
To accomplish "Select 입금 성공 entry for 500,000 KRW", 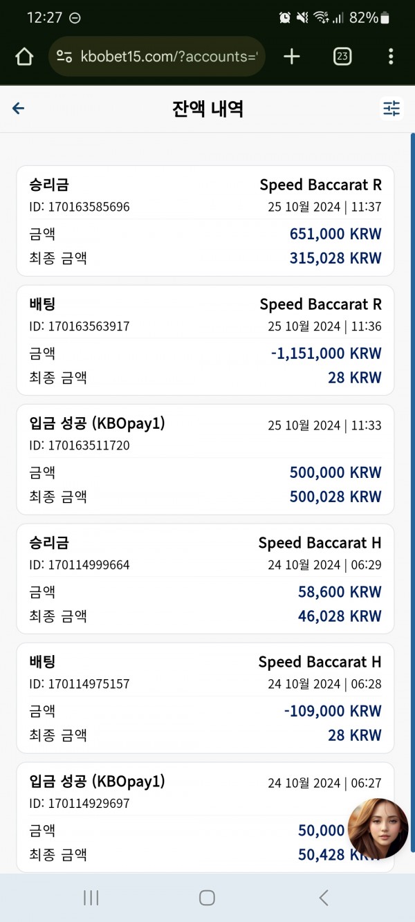I will click(x=205, y=459).
